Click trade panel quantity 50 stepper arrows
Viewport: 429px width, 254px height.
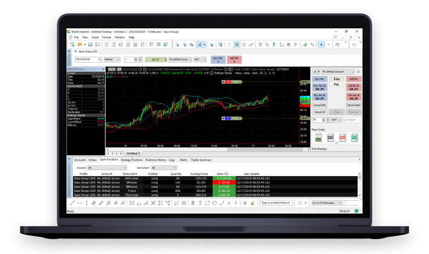click(327, 120)
